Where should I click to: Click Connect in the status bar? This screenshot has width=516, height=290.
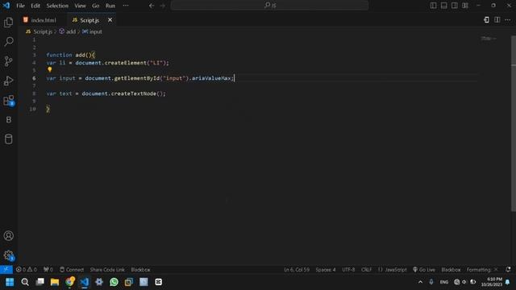[72, 270]
